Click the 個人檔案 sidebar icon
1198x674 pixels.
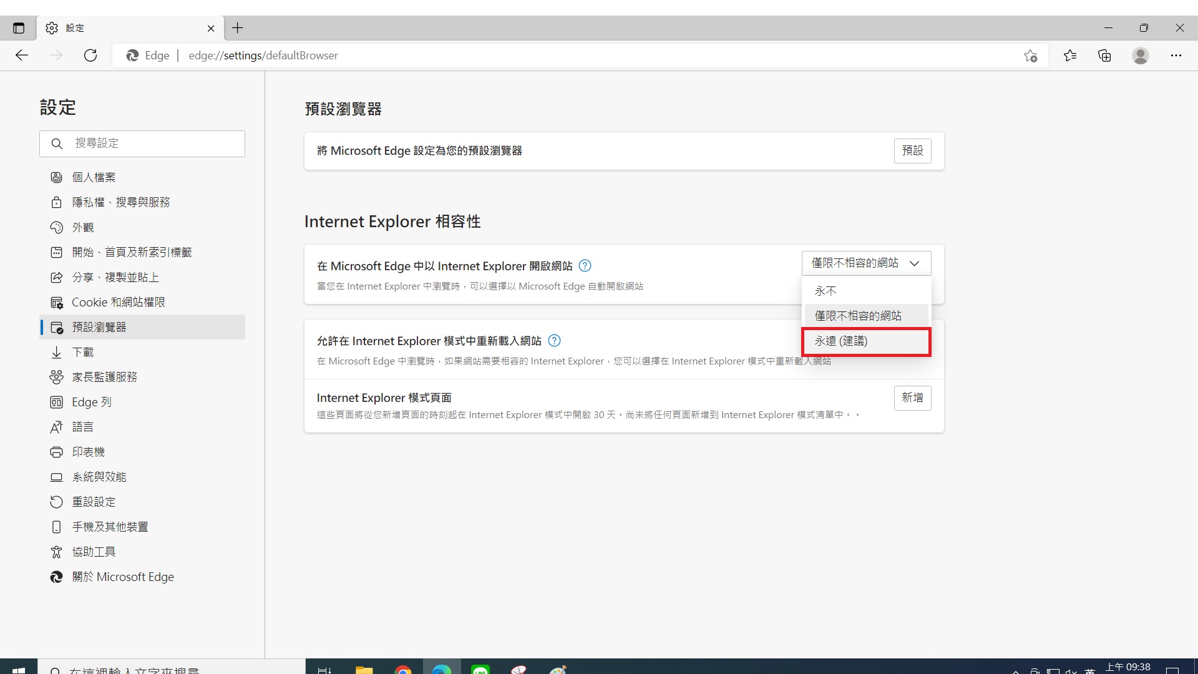point(56,177)
